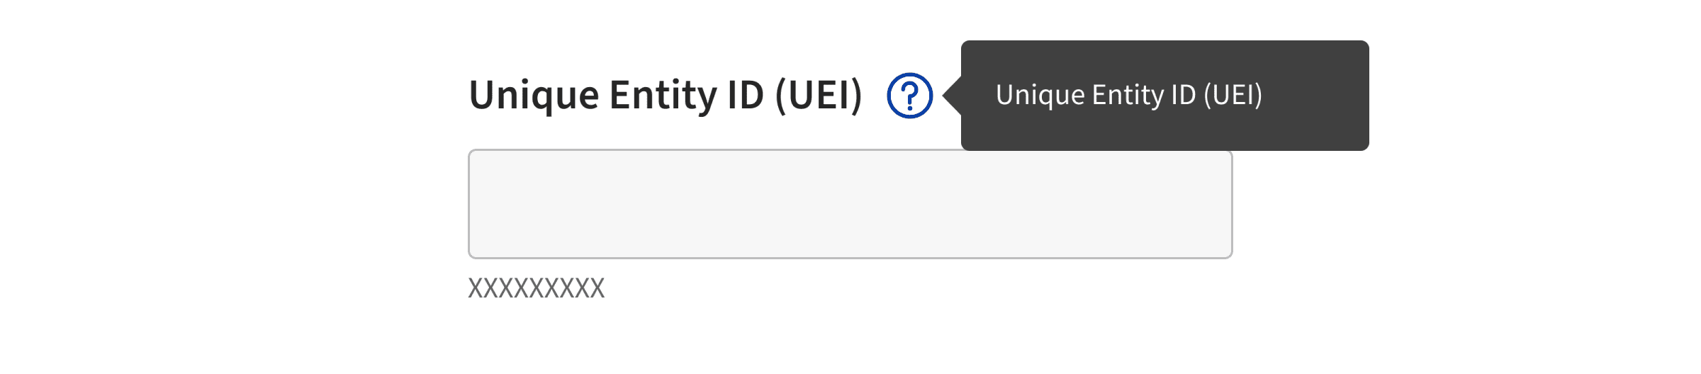Screen dimensions: 1701x374
Task: Click the rounded border of the UEI field
Action: coord(850,258)
